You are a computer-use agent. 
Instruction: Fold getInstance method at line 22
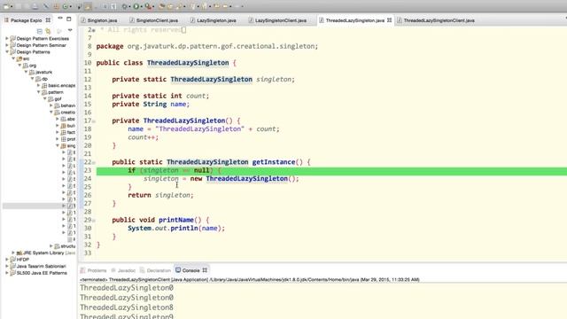(x=94, y=163)
